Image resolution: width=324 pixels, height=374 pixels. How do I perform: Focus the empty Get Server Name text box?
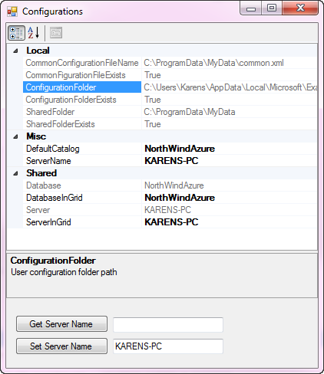tap(168, 325)
